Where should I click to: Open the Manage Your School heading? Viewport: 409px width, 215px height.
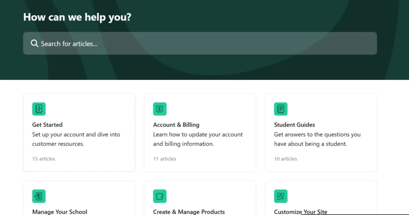pyautogui.click(x=59, y=212)
